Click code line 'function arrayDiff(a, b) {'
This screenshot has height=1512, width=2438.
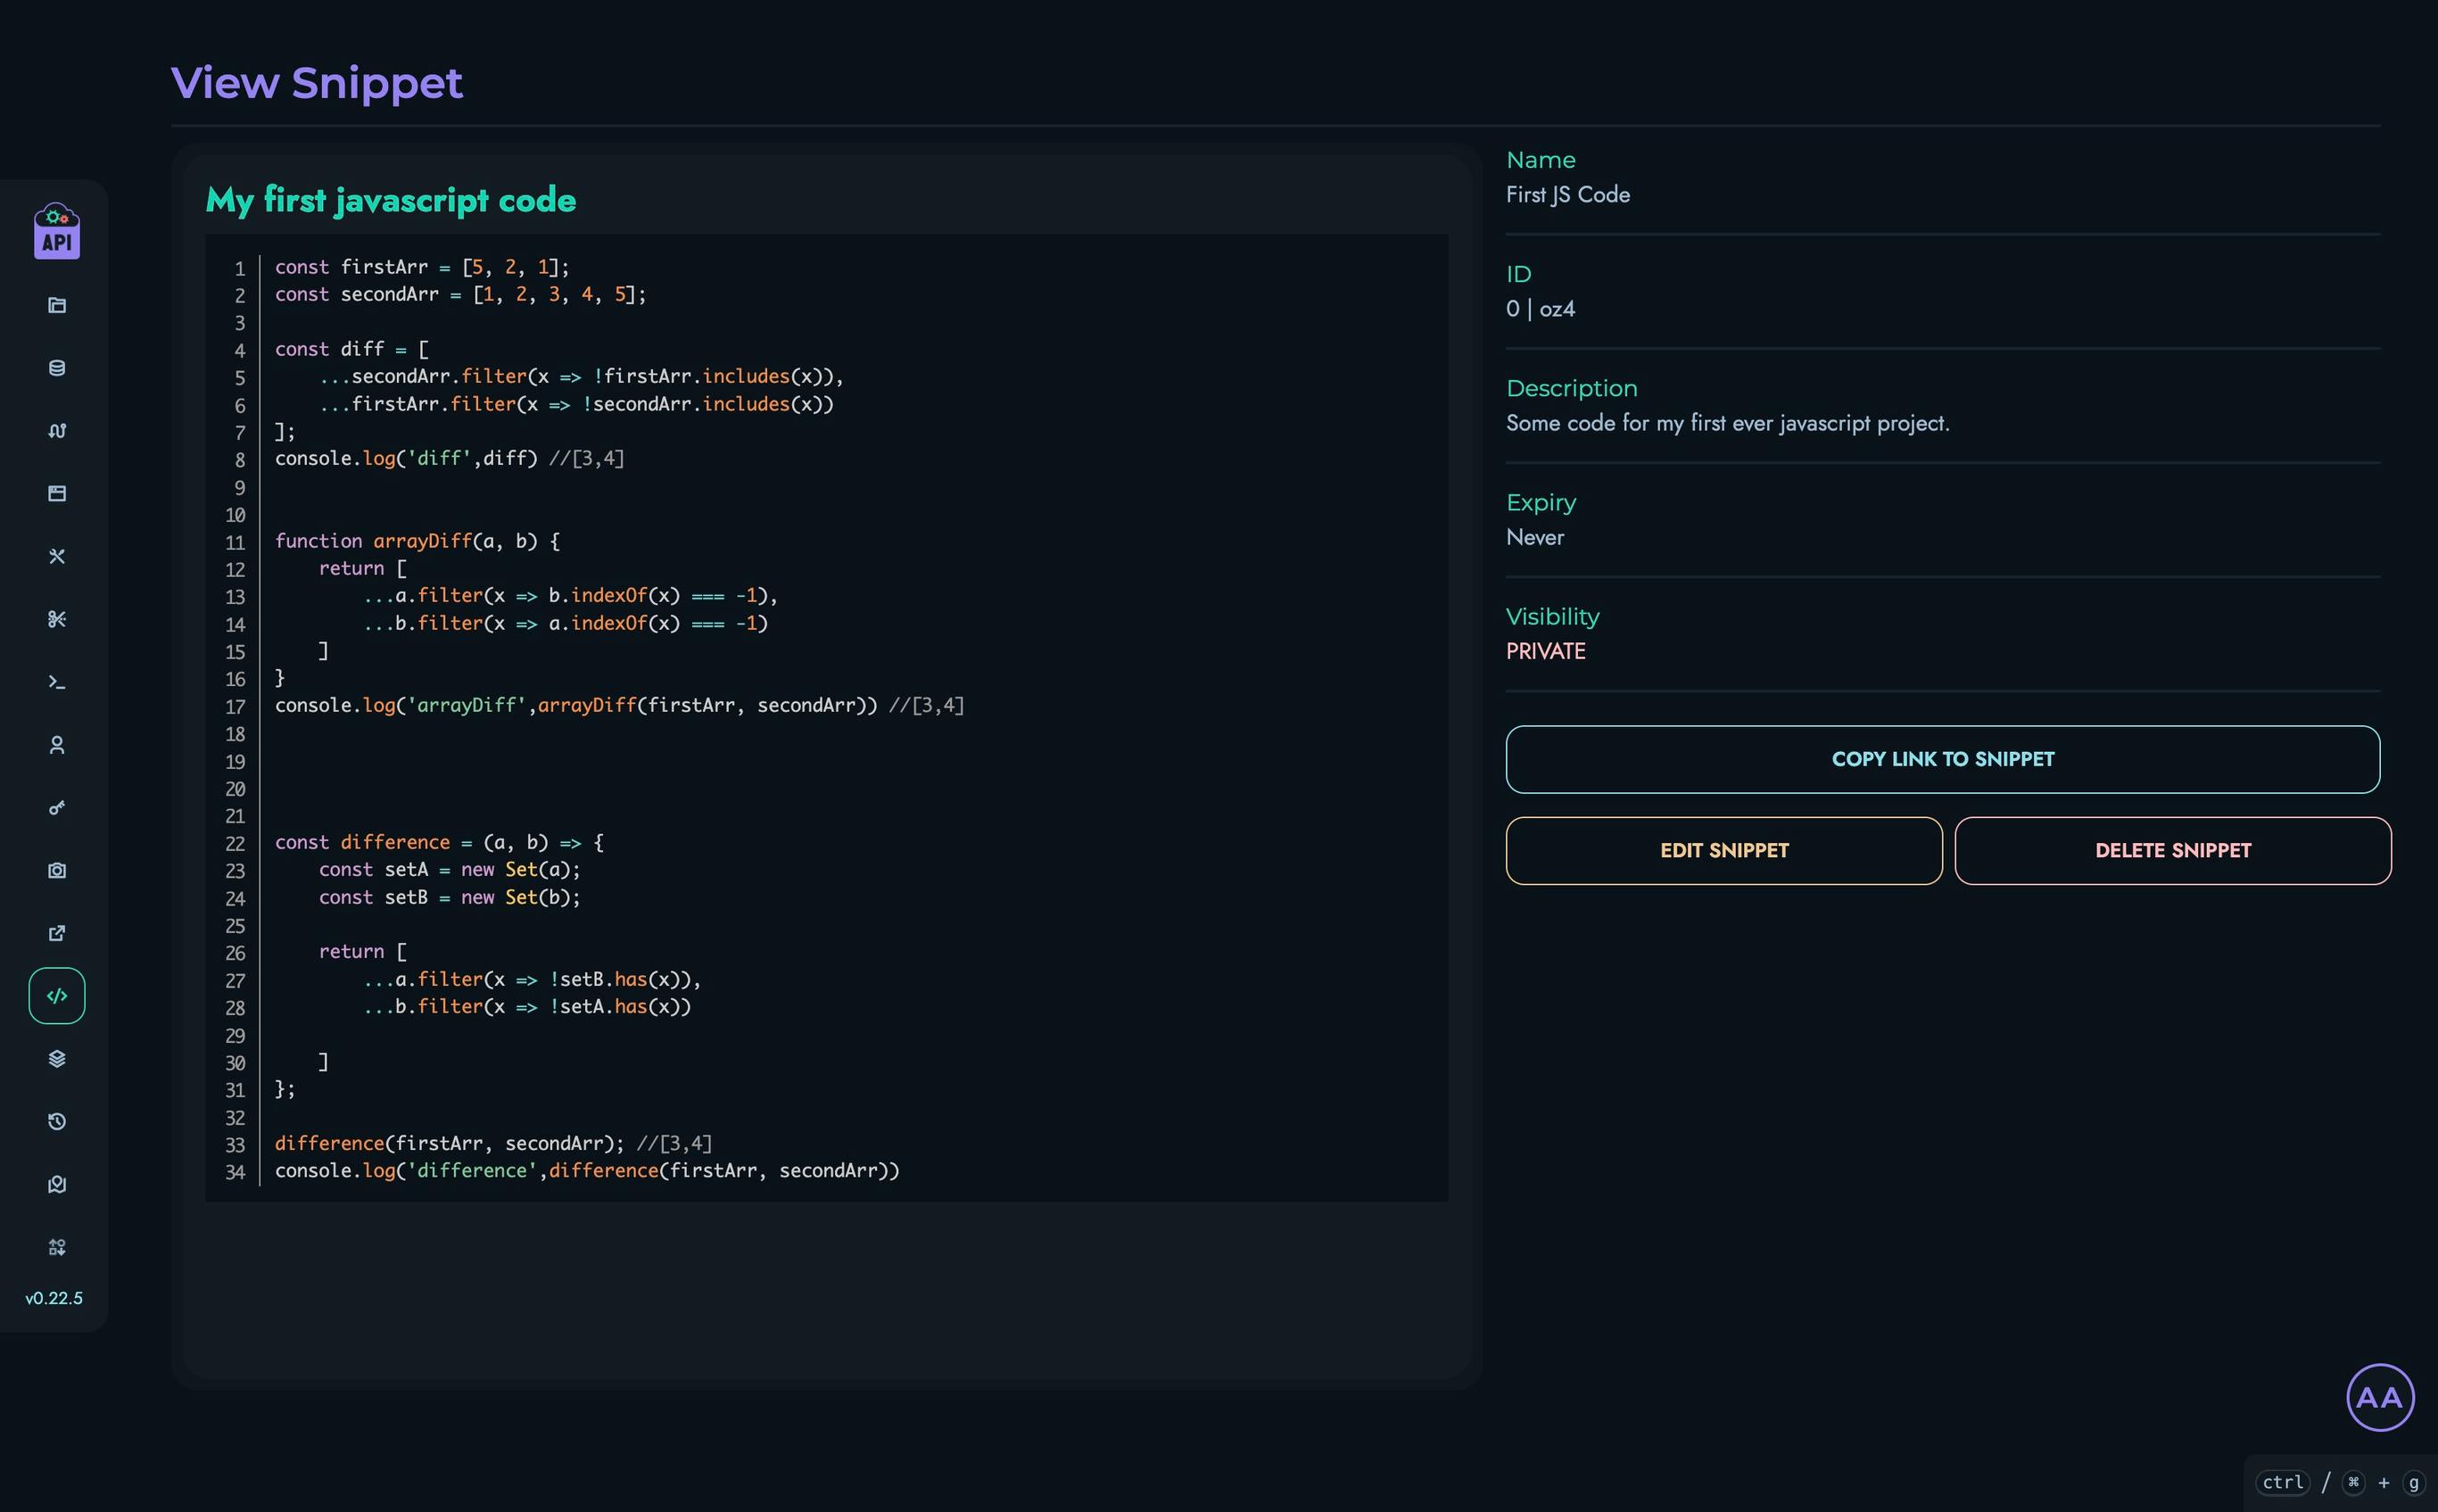pos(417,541)
